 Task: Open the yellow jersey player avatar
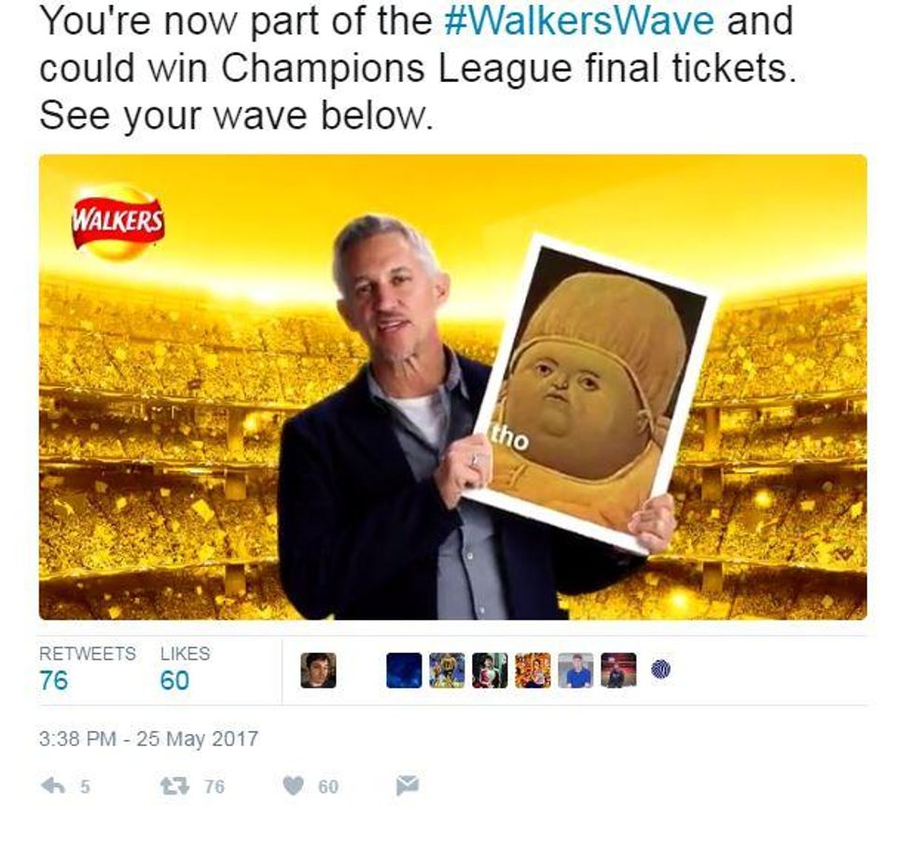[447, 671]
